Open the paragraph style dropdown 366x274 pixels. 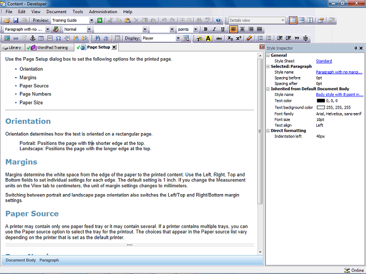coord(47,29)
